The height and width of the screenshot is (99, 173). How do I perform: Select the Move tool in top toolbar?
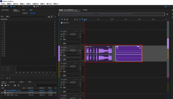31,6
